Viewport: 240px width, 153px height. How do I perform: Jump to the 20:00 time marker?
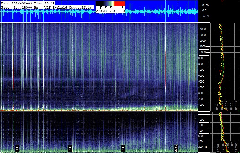(x=176, y=148)
